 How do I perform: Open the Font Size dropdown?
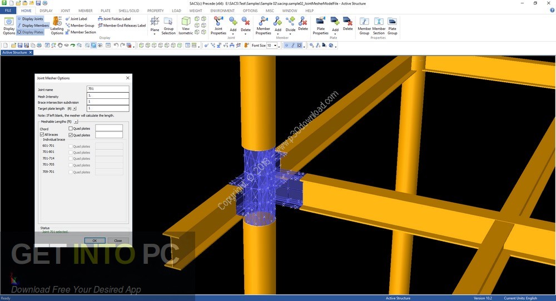pyautogui.click(x=275, y=46)
